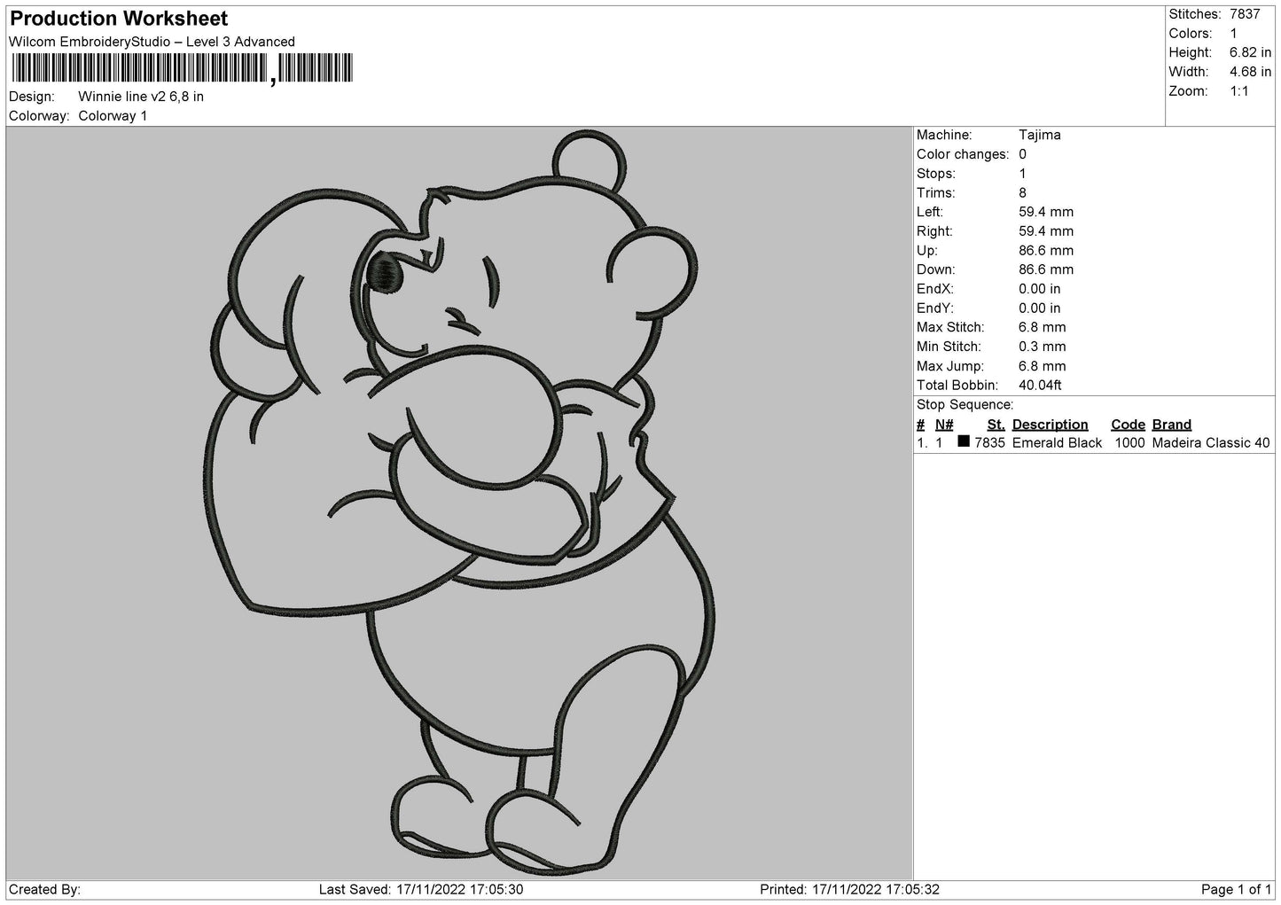The width and height of the screenshot is (1281, 905).
Task: Select the Down value 86.6 mm
Action: pyautogui.click(x=1046, y=269)
